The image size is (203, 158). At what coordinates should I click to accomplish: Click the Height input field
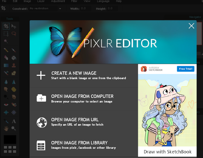pyautogui.click(x=112, y=8)
